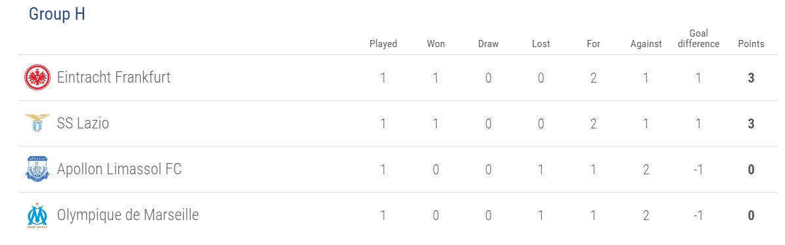This screenshot has height=245, width=785.
Task: Open the SS Lazio team name
Action: 83,123
